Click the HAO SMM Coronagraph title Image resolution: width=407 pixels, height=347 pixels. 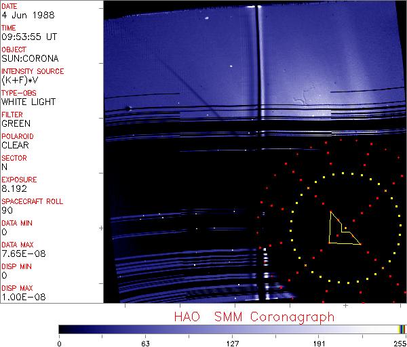(254, 317)
